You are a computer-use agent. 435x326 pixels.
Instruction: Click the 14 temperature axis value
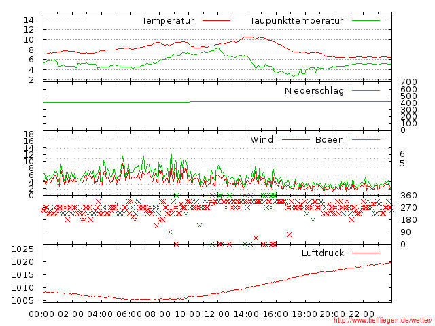click(x=29, y=20)
